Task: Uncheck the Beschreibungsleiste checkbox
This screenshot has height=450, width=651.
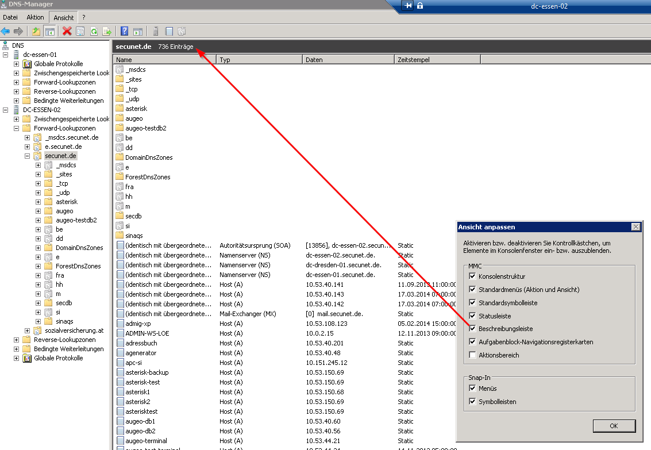Action: [472, 329]
